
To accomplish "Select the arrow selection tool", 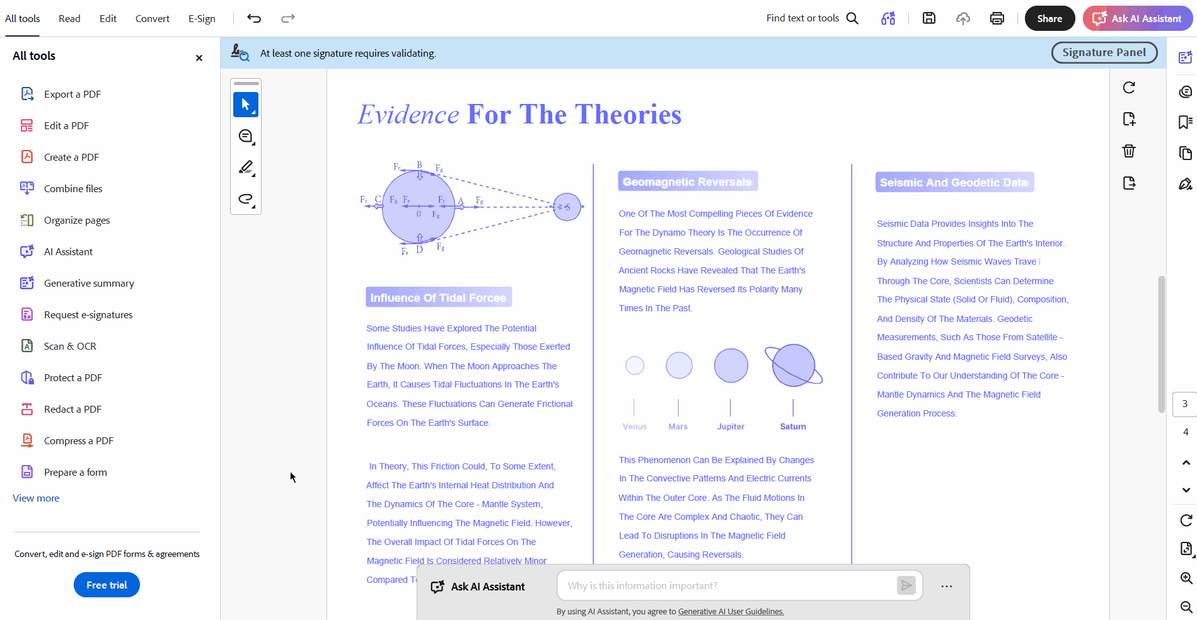I will point(246,105).
